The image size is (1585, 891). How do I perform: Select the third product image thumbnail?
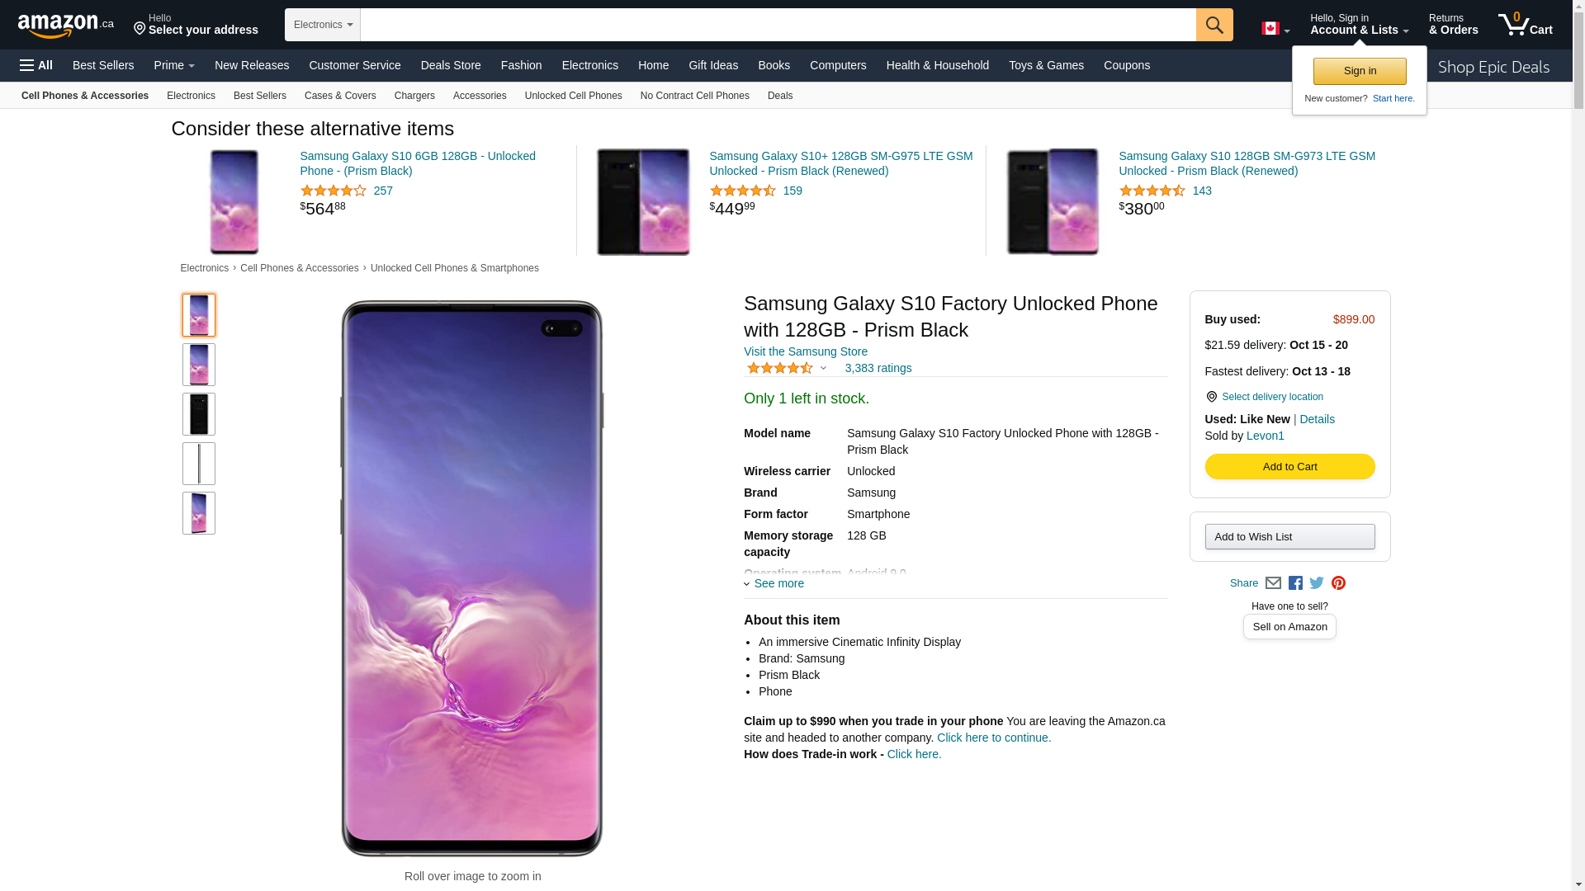point(199,414)
